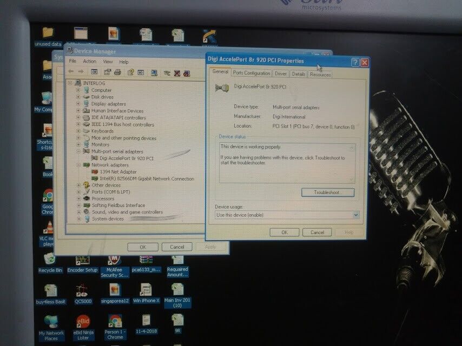Switch to the Driver tab
This screenshot has width=462, height=346.
(x=280, y=74)
